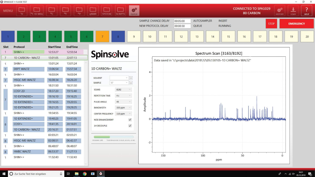Show hidden tray icons chevron
This screenshot has width=315, height=177.
285,174
